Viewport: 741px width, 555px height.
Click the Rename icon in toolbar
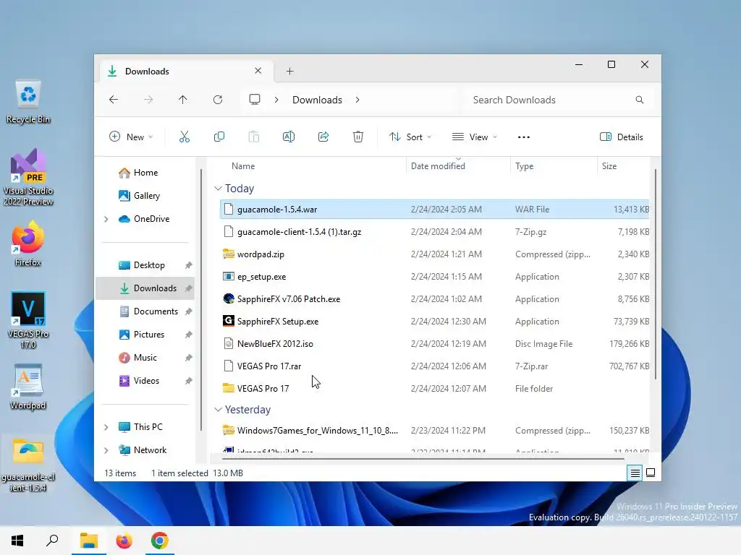pos(289,137)
